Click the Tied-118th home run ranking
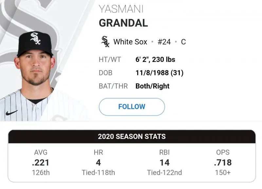 tap(98, 172)
